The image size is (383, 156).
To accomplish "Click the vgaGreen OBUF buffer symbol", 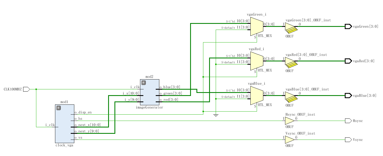I will pyautogui.click(x=290, y=27).
